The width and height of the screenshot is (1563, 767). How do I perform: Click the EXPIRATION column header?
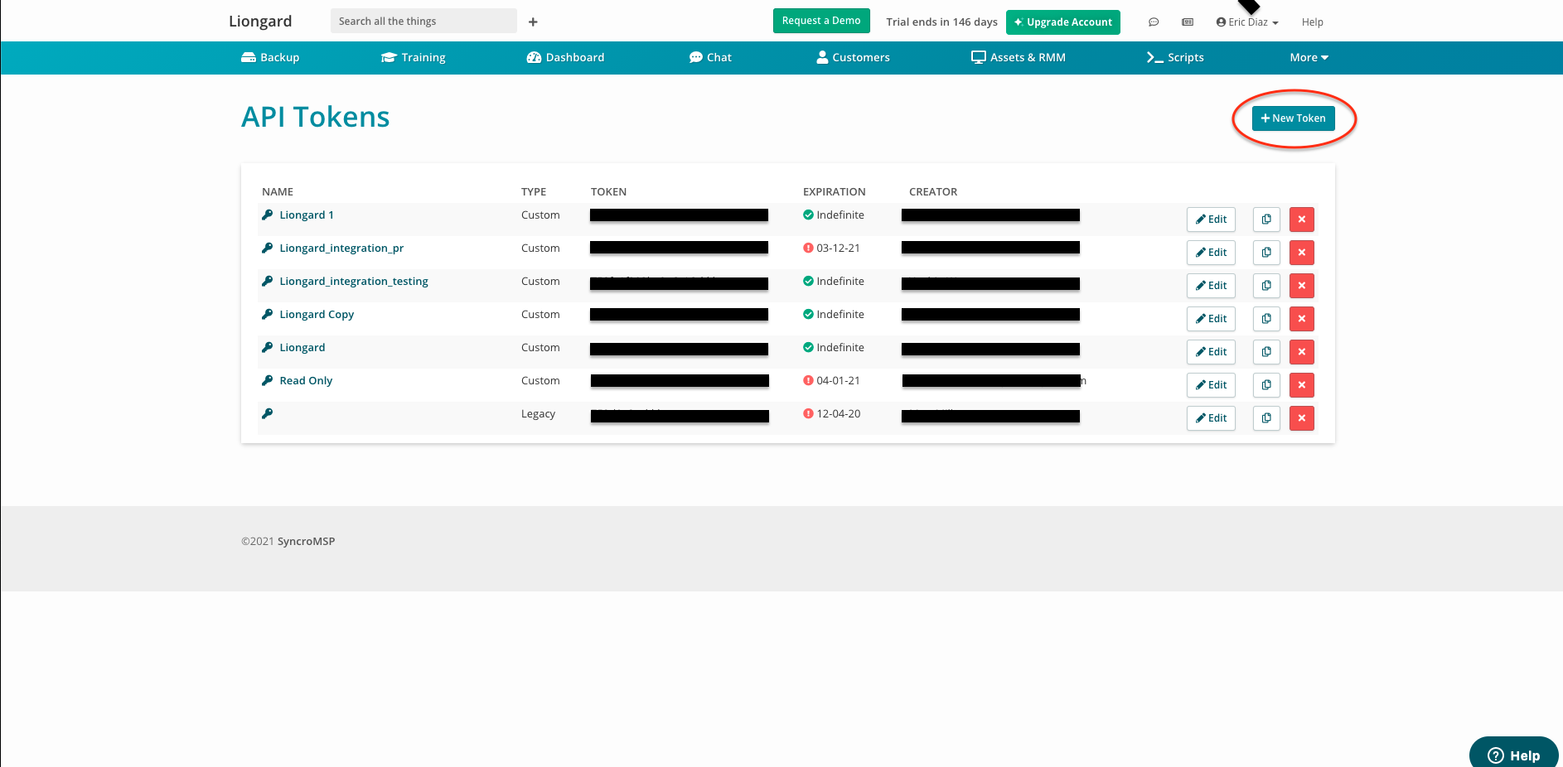point(834,191)
